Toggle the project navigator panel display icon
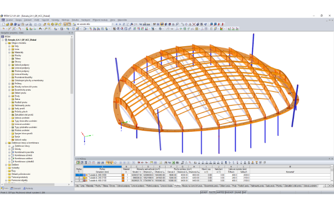 pyautogui.click(x=65, y=24)
